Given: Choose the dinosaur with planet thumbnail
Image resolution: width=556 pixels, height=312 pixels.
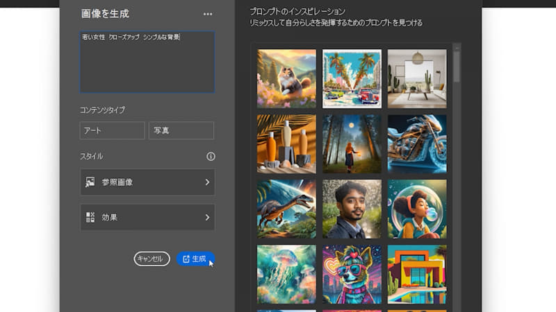Looking at the screenshot, I should click(286, 209).
